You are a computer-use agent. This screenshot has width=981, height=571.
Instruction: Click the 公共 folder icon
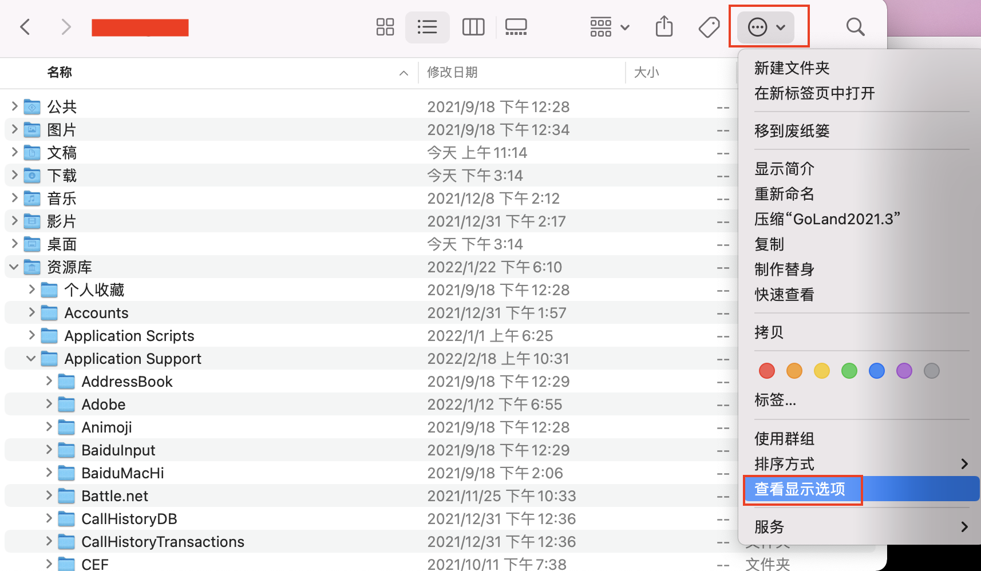[32, 107]
